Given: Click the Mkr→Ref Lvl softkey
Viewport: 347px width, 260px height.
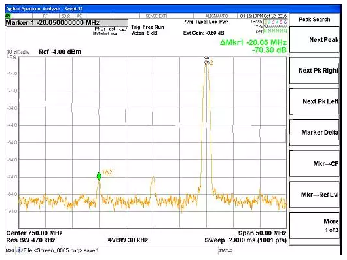Looking at the screenshot, I should [314, 195].
